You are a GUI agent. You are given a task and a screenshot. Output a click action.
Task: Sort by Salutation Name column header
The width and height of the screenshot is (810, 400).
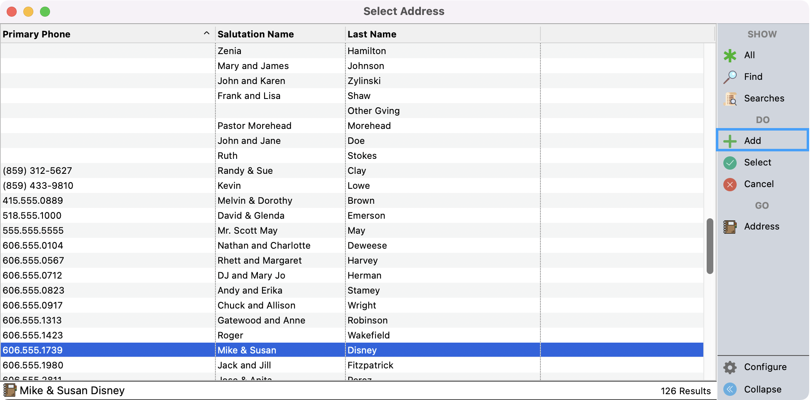tap(255, 34)
